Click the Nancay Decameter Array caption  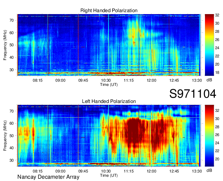coord(48,177)
